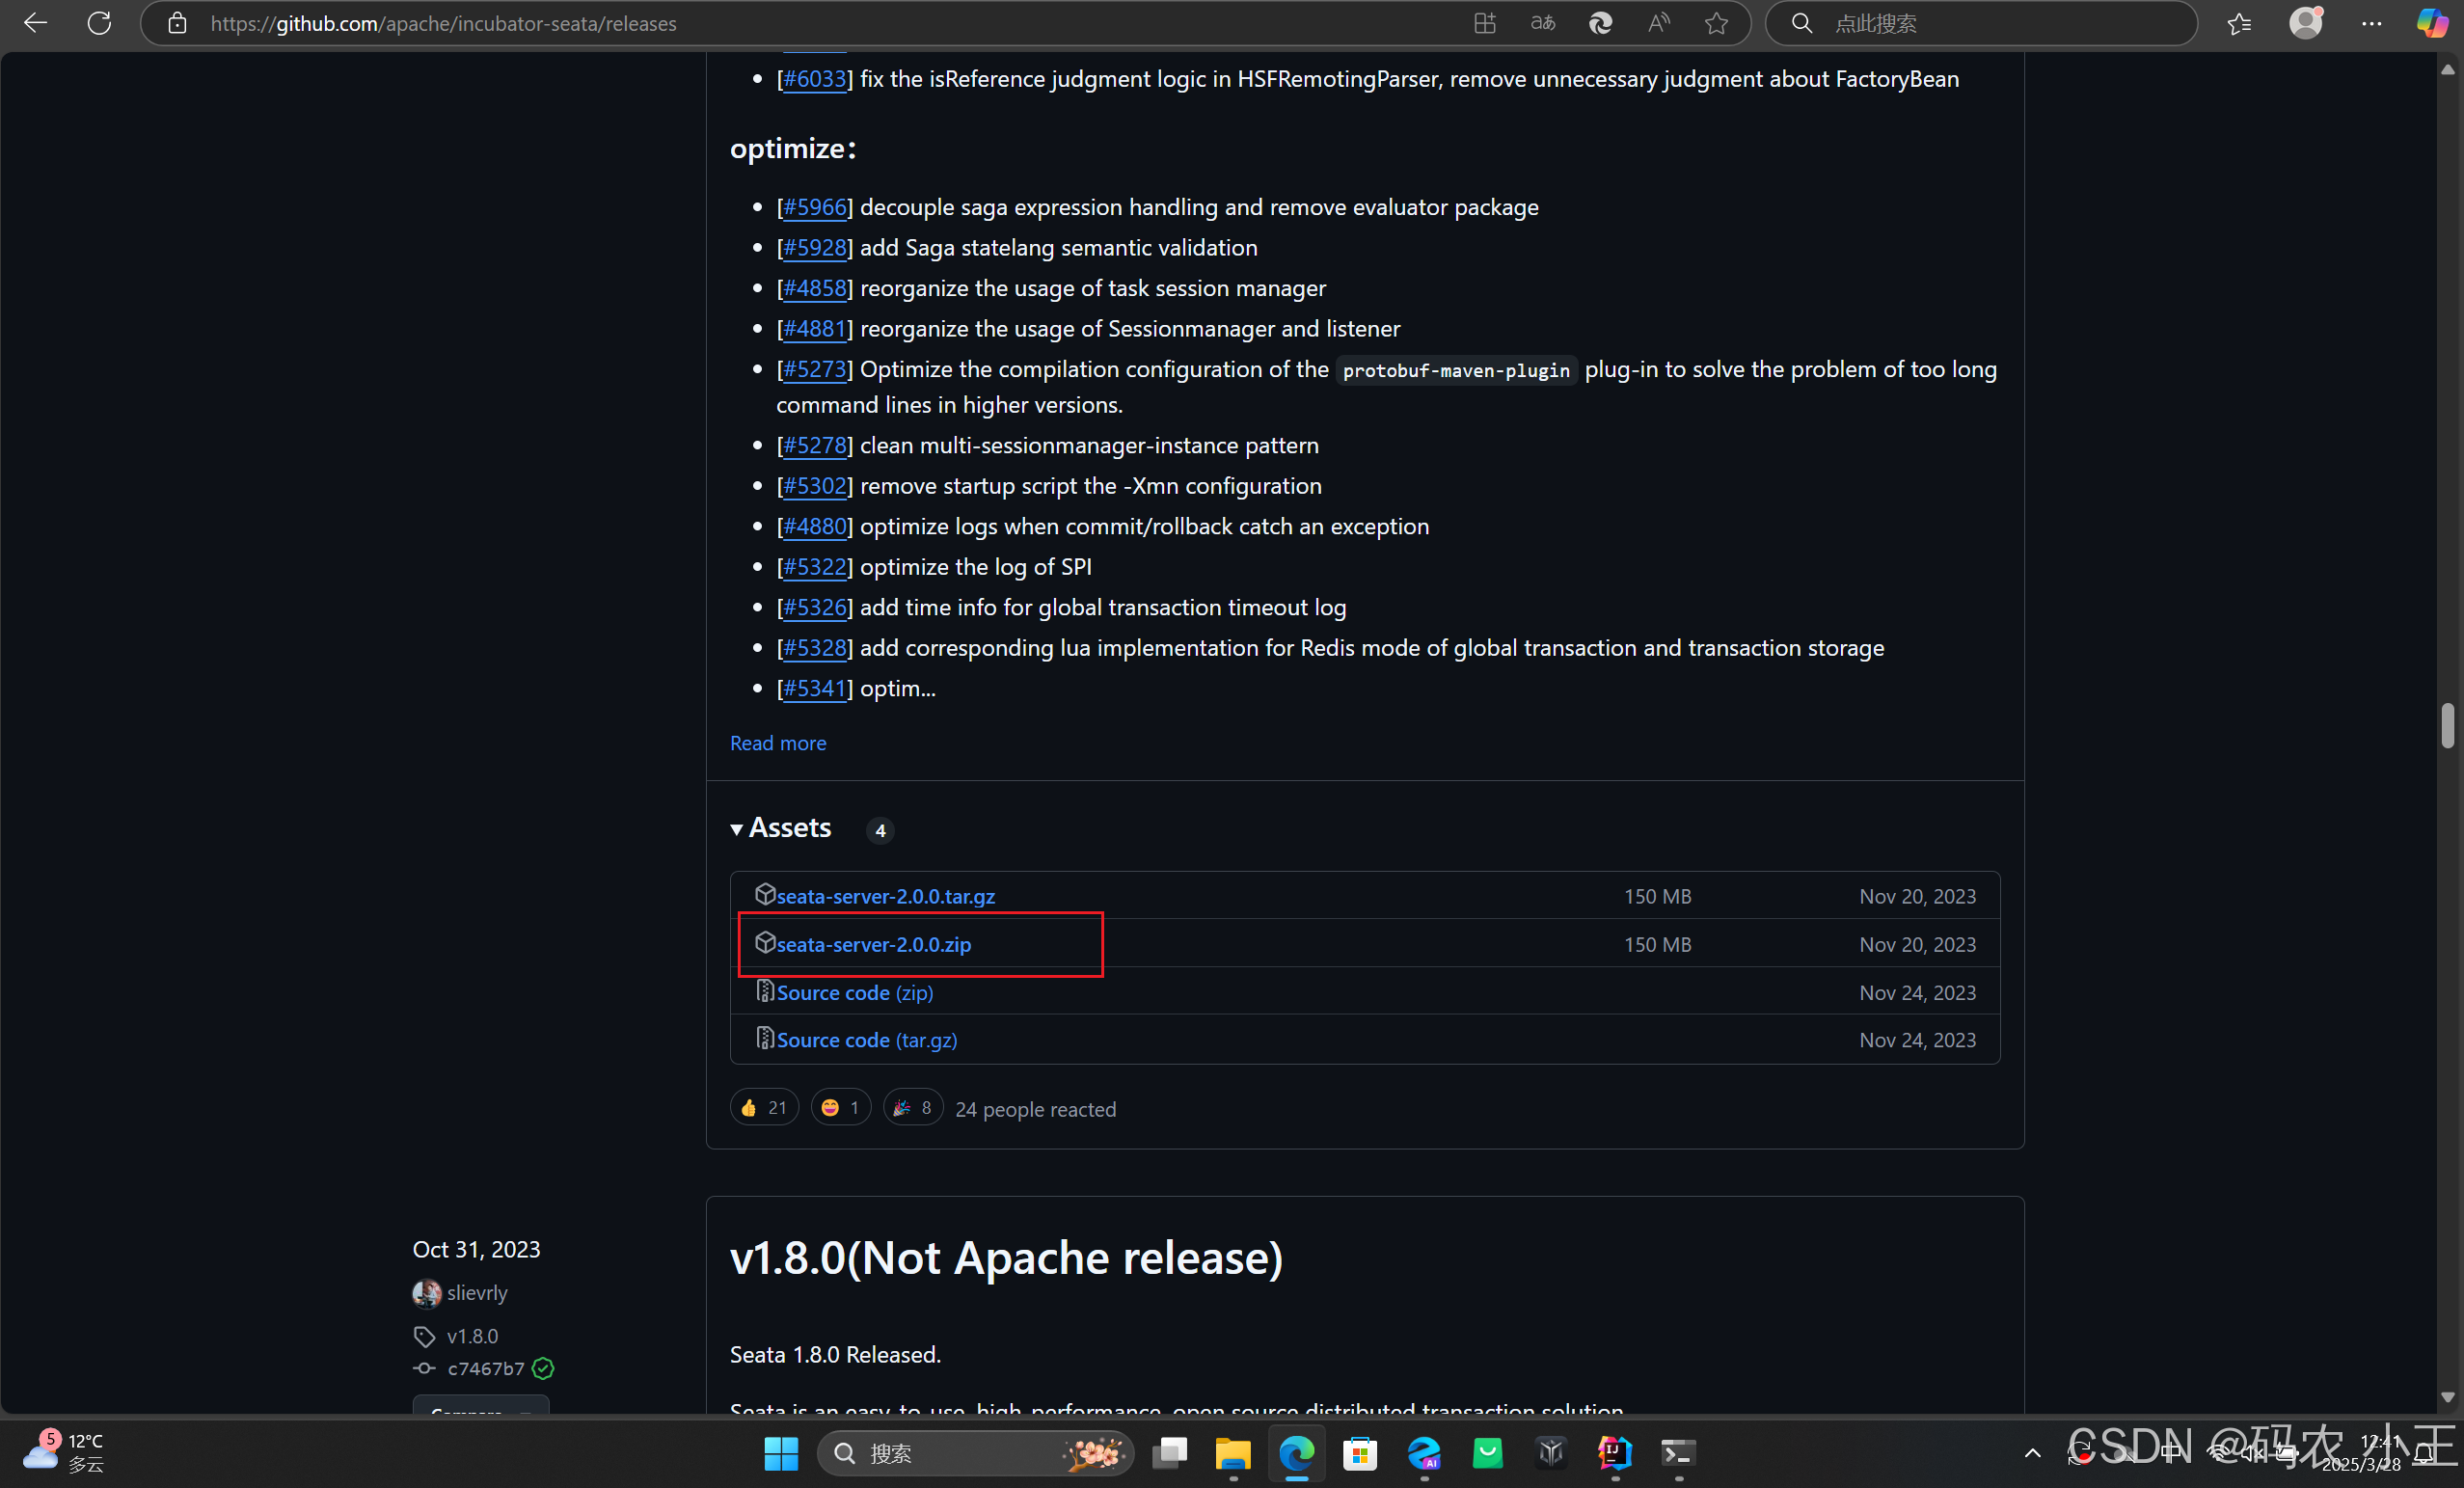Click the browser address bar URL
This screenshot has height=1488, width=2464.
443,23
